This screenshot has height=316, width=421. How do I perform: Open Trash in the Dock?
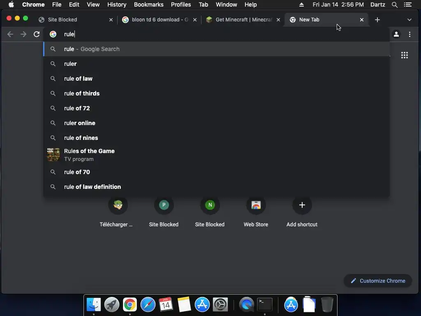coord(327,304)
